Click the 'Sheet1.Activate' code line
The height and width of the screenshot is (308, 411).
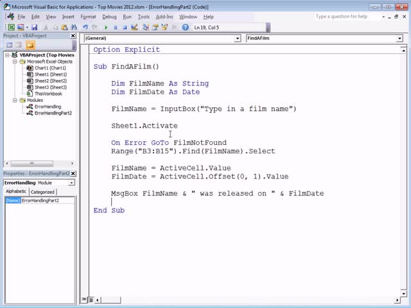[x=144, y=126]
